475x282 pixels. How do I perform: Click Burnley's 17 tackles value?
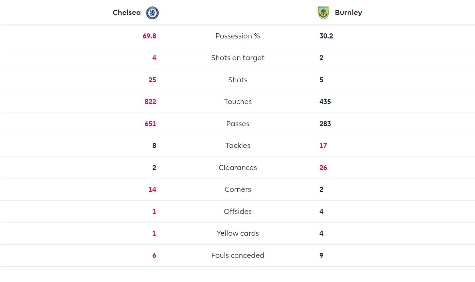323,146
